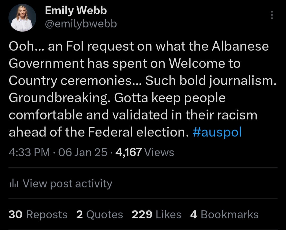
Task: Click the "Federal election" phrase
Action: 136,132
